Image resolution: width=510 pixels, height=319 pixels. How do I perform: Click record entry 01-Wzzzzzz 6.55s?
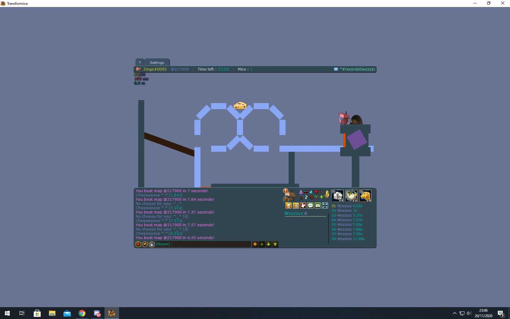347,206
